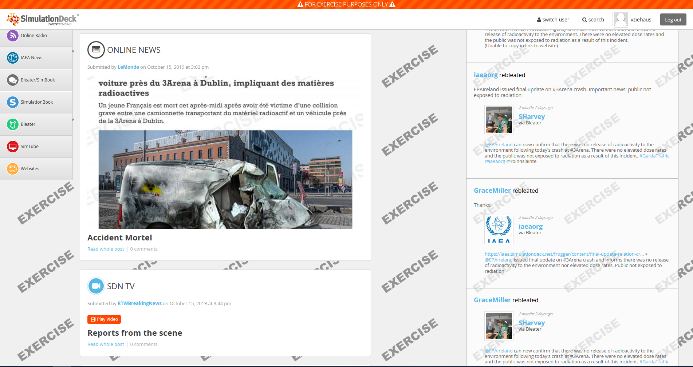
Task: Expand the IAEA News submenu arrow
Action: 73,51
